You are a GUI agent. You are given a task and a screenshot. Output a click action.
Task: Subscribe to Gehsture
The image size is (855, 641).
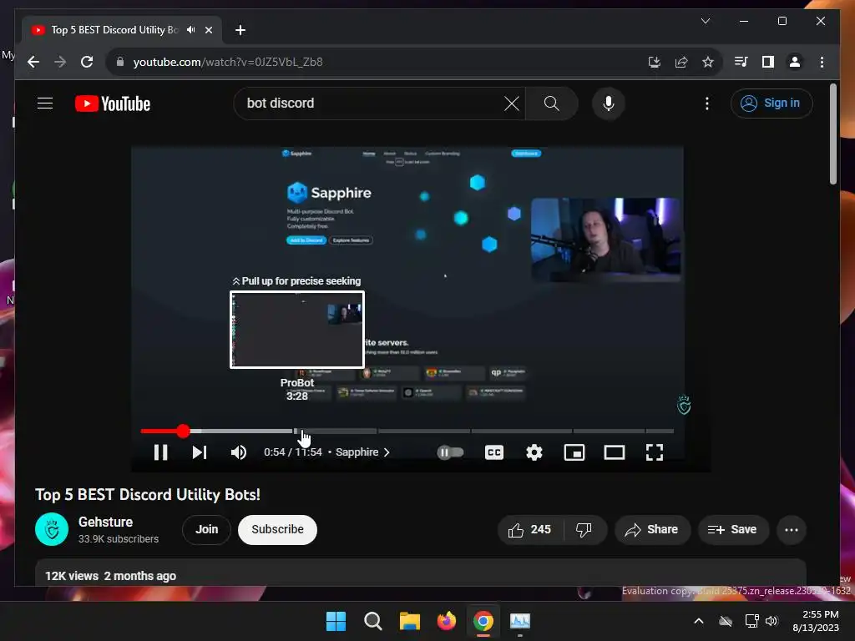point(277,529)
